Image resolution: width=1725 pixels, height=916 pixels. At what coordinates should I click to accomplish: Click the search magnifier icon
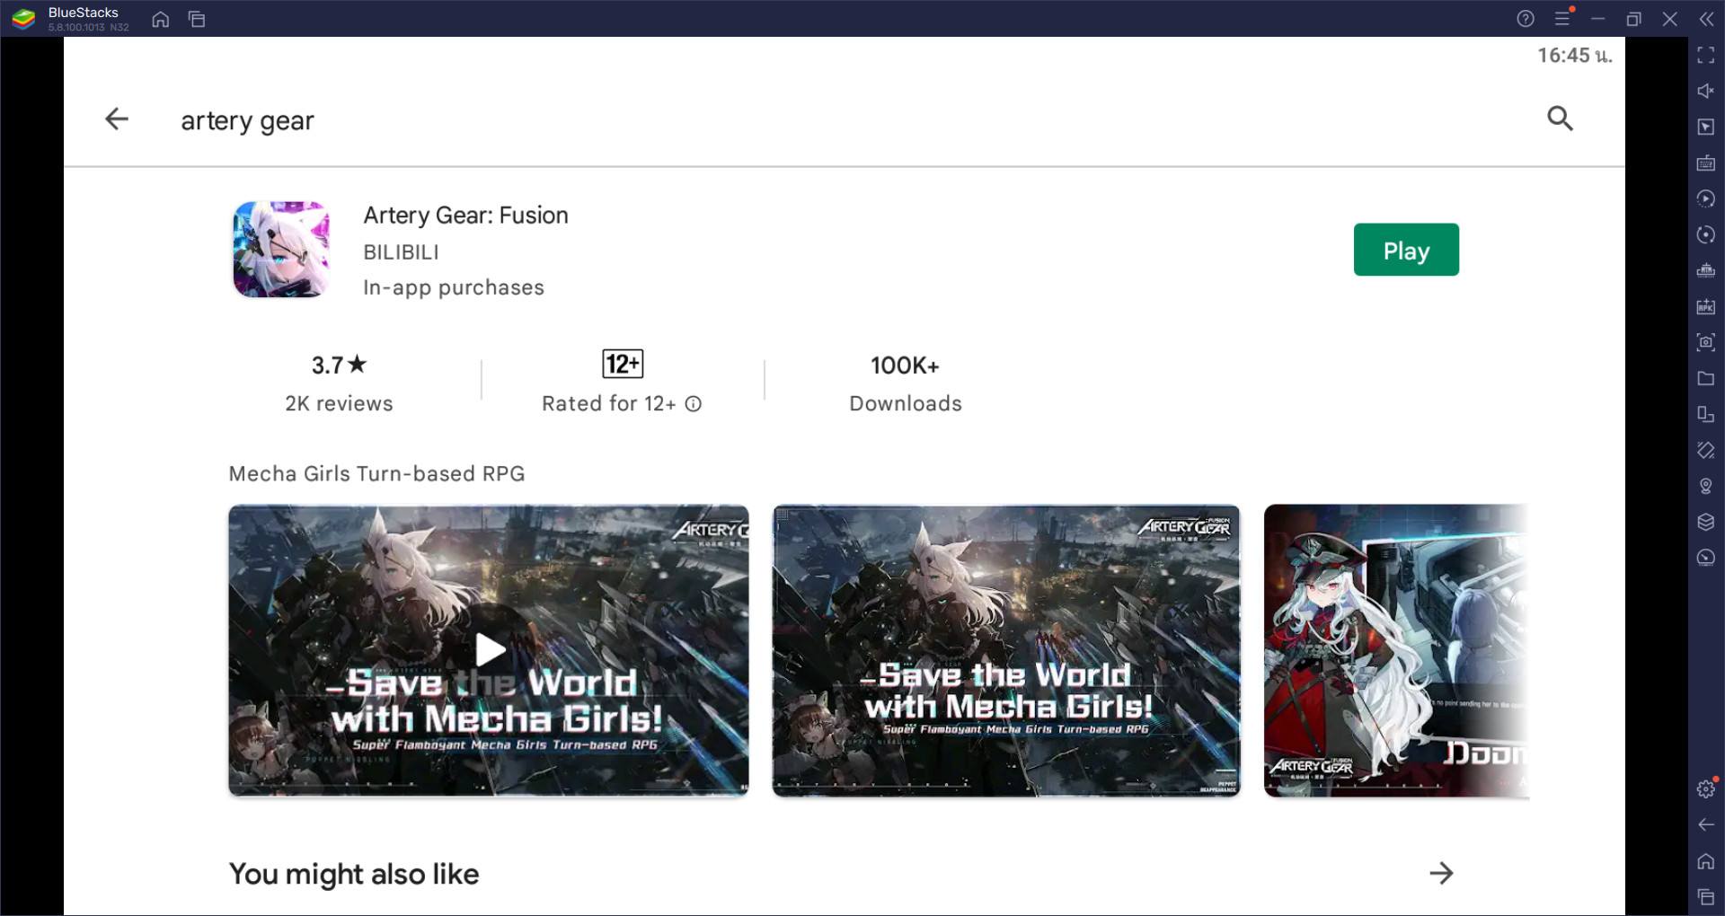pos(1560,119)
